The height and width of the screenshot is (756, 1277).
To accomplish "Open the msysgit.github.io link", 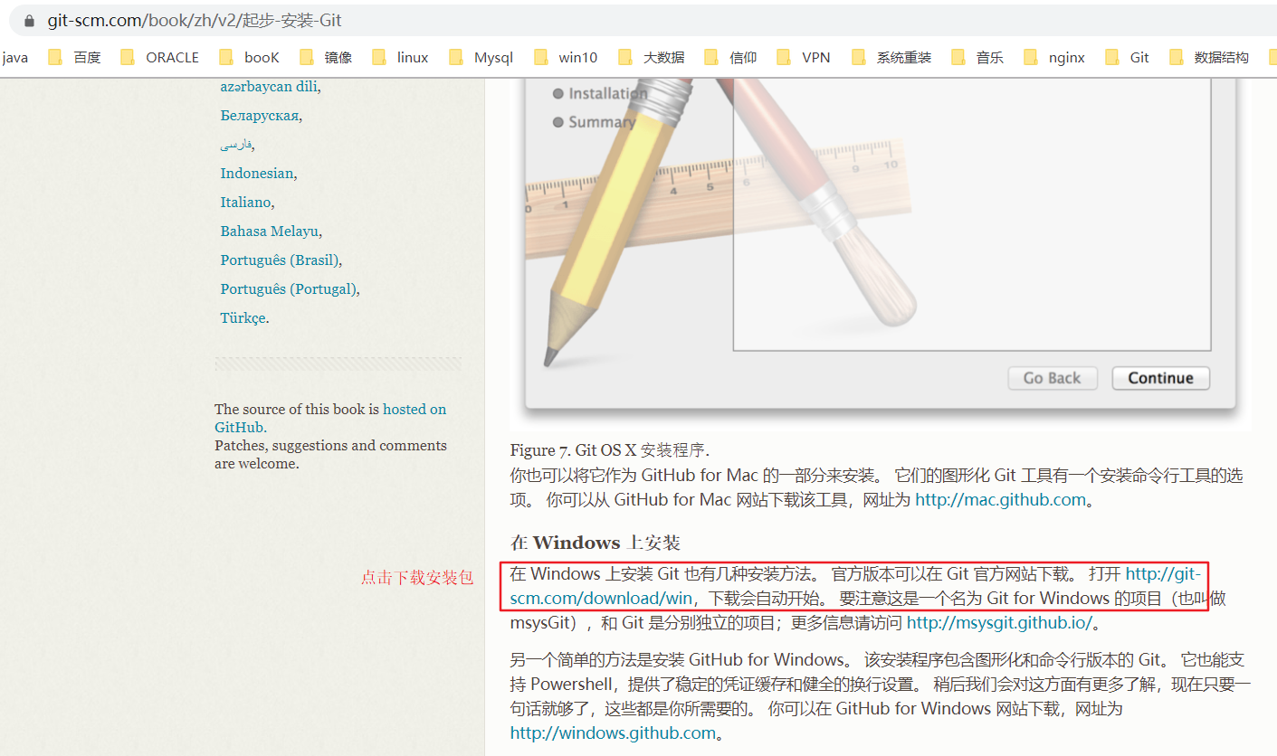I will 998,622.
